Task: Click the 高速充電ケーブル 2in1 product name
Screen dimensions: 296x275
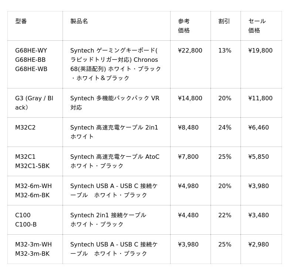Action: coord(114,132)
